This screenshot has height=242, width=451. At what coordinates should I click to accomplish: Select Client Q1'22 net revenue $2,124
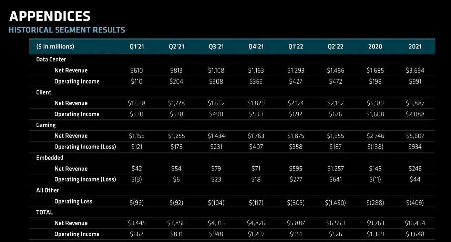(296, 103)
